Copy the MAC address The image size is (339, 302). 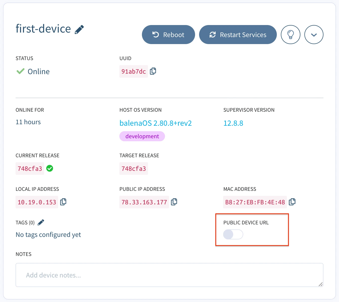point(292,202)
